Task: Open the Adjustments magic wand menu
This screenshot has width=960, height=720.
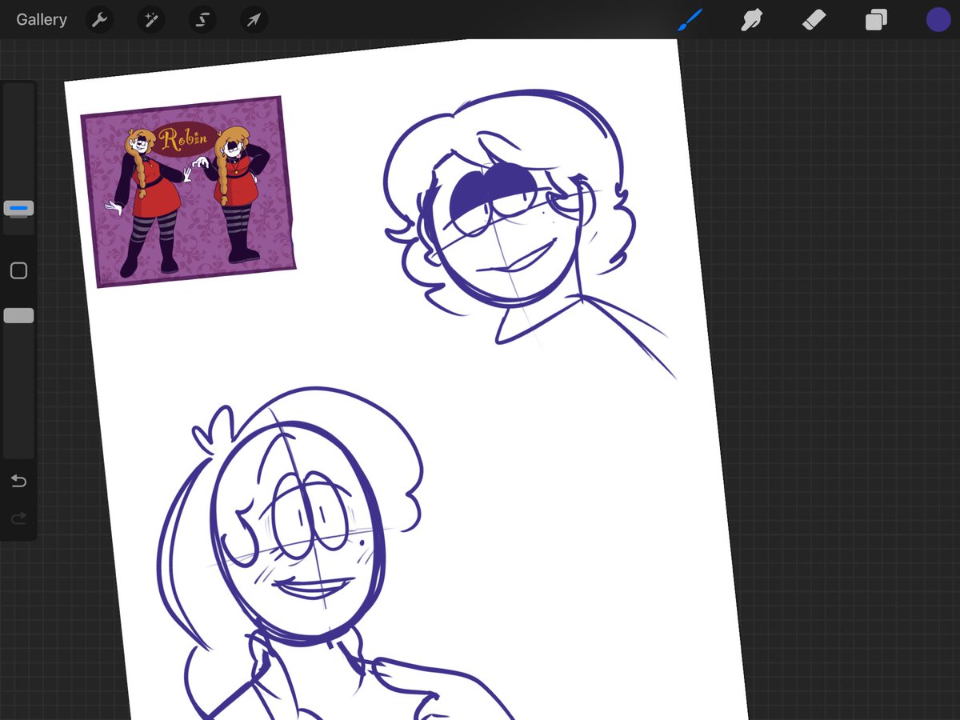Action: pos(150,20)
